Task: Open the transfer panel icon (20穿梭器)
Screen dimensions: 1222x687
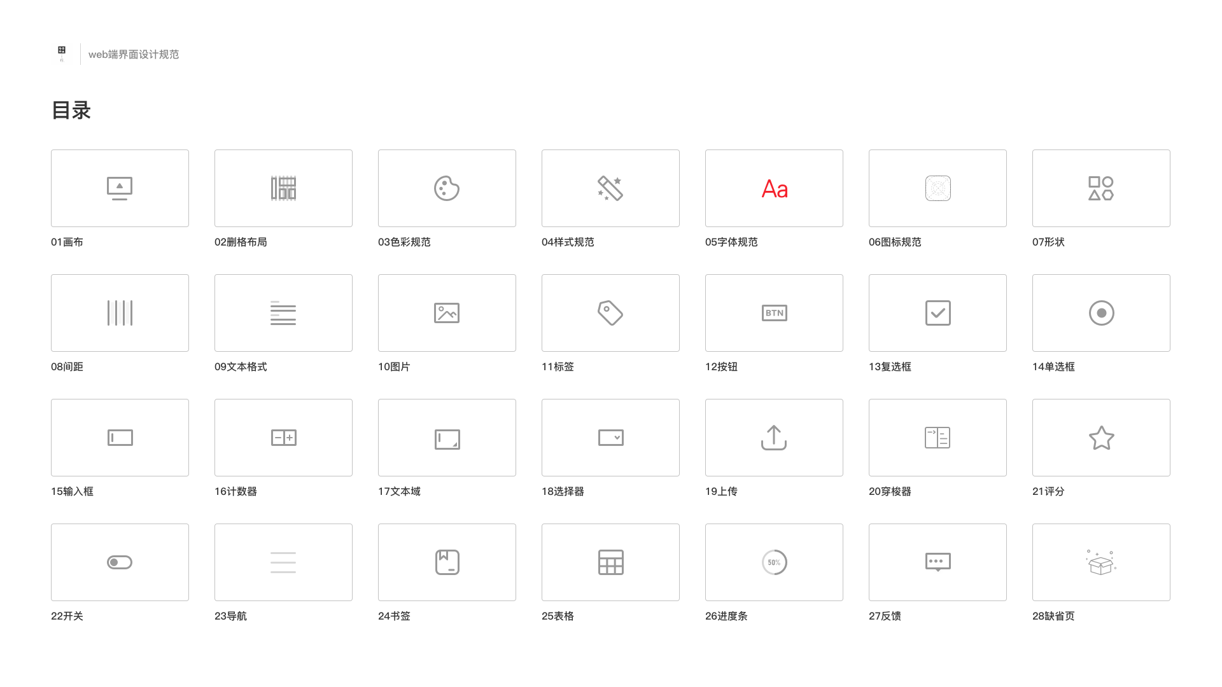Action: (938, 438)
